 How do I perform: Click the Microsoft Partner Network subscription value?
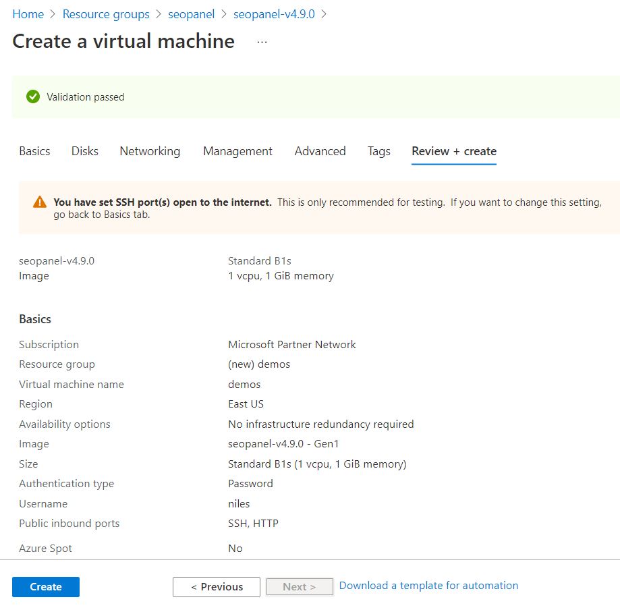292,345
